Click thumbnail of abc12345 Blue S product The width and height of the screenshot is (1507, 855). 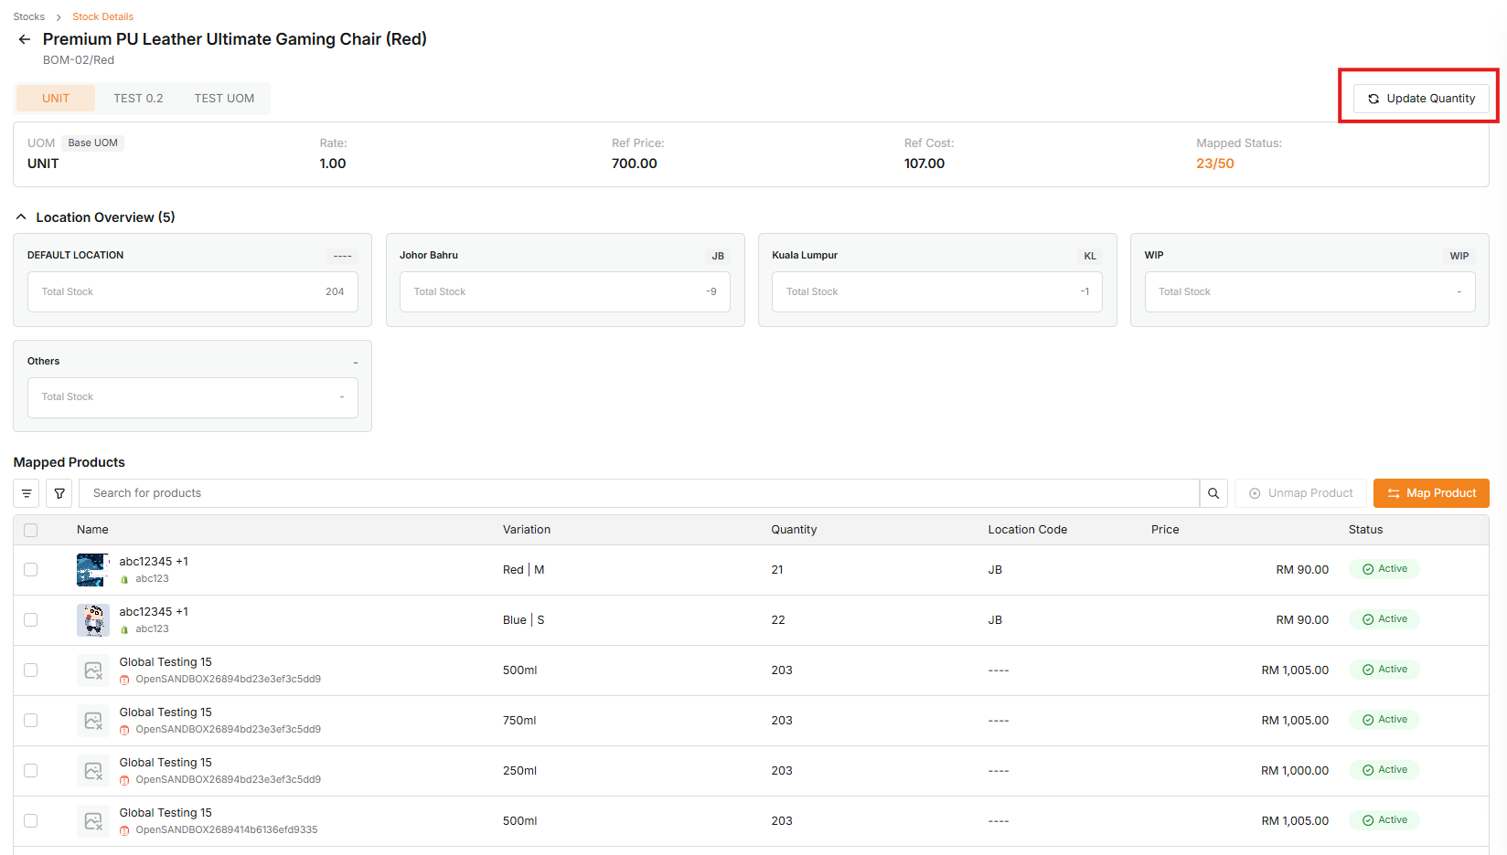point(93,620)
